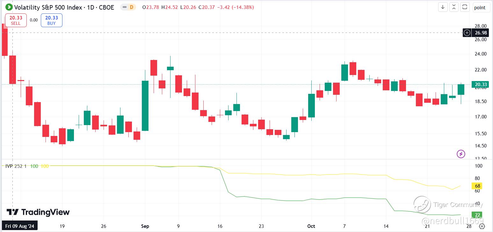
Task: Open the TradingView logo link
Action: [x=38, y=212]
